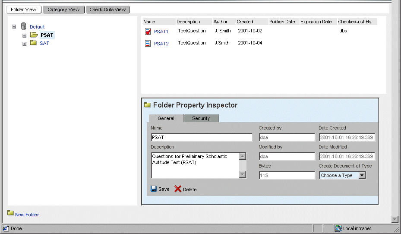Click the document icon beside PSAT2

point(148,43)
